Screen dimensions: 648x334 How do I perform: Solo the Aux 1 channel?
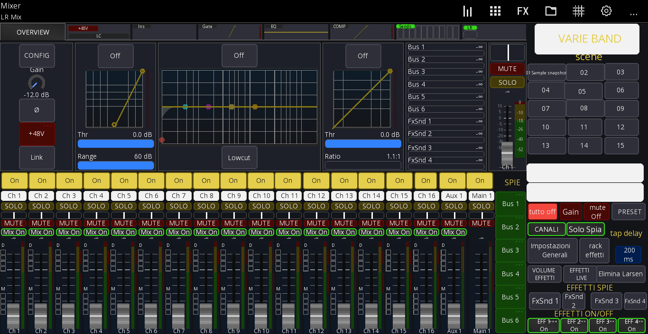click(454, 206)
